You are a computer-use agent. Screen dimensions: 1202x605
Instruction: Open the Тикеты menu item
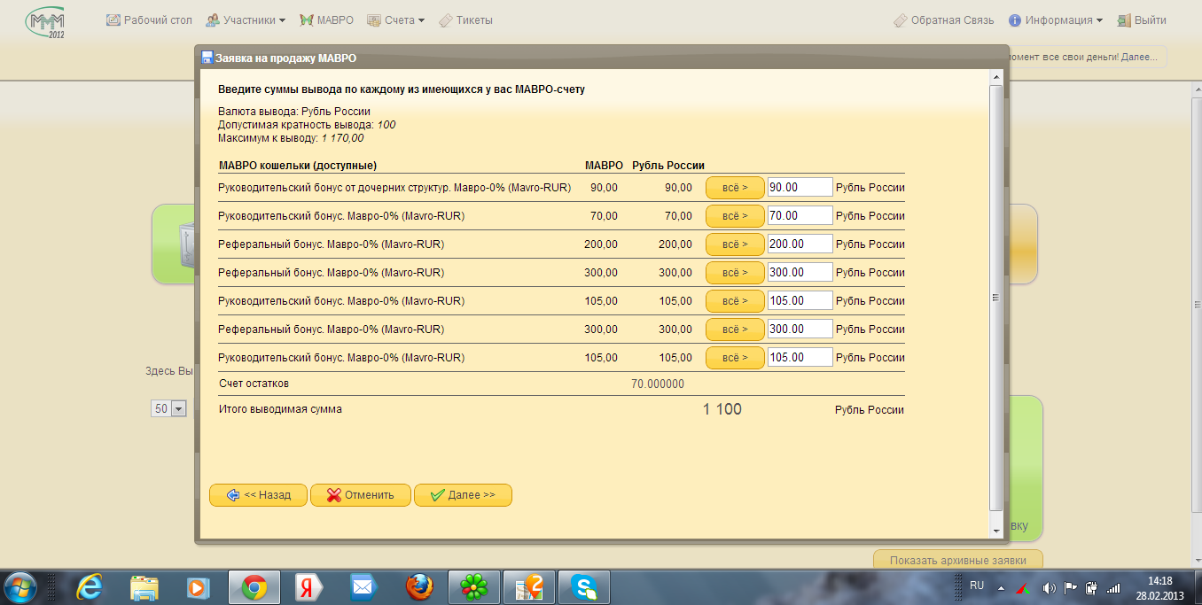click(x=465, y=20)
